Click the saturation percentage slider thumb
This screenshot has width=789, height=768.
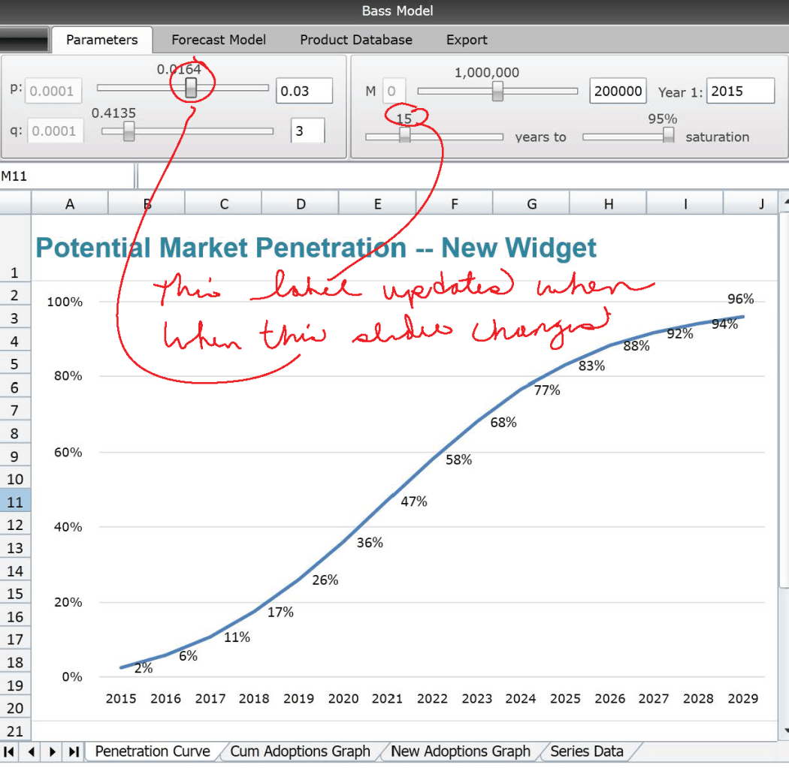pyautogui.click(x=668, y=135)
